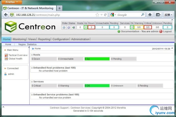The width and height of the screenshot is (176, 117).
Task: Open the Configuration menu
Action: pyautogui.click(x=61, y=39)
